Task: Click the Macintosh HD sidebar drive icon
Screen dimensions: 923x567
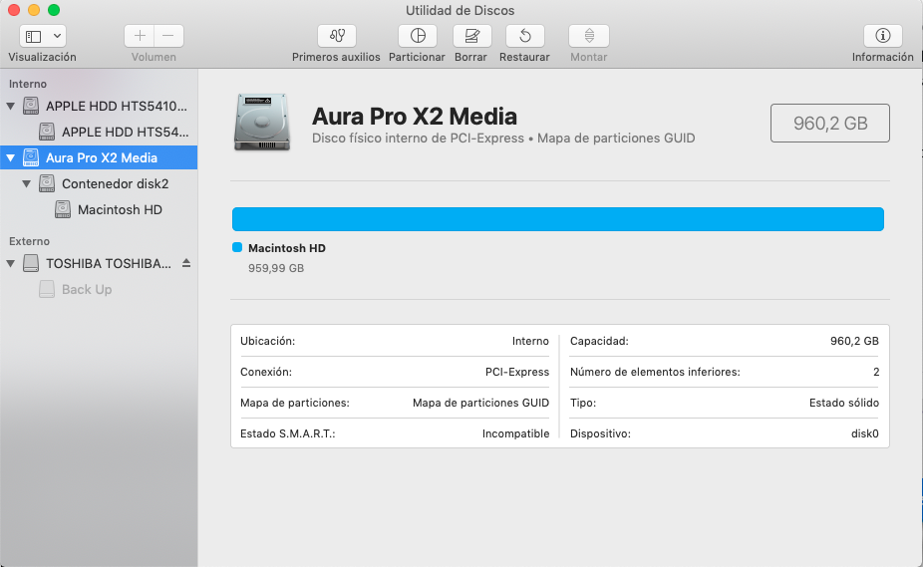Action: [63, 209]
